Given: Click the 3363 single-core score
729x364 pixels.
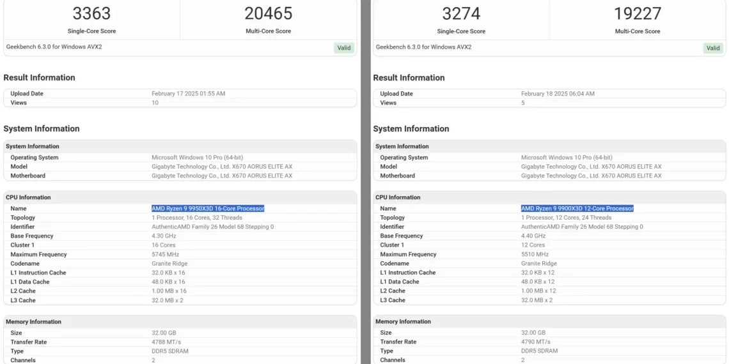Looking at the screenshot, I should [91, 13].
